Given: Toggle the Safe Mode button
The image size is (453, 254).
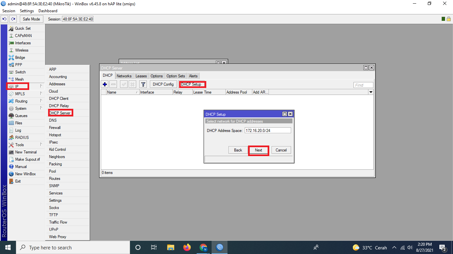Looking at the screenshot, I should (32, 19).
